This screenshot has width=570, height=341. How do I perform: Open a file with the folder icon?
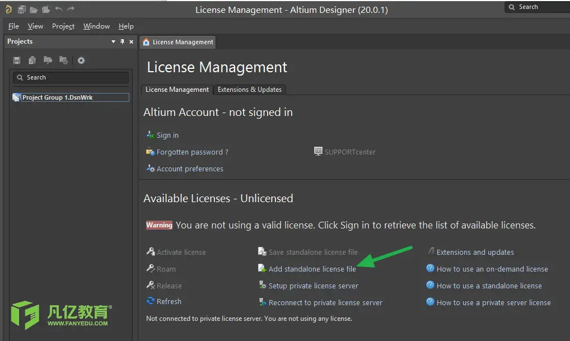[x=34, y=10]
